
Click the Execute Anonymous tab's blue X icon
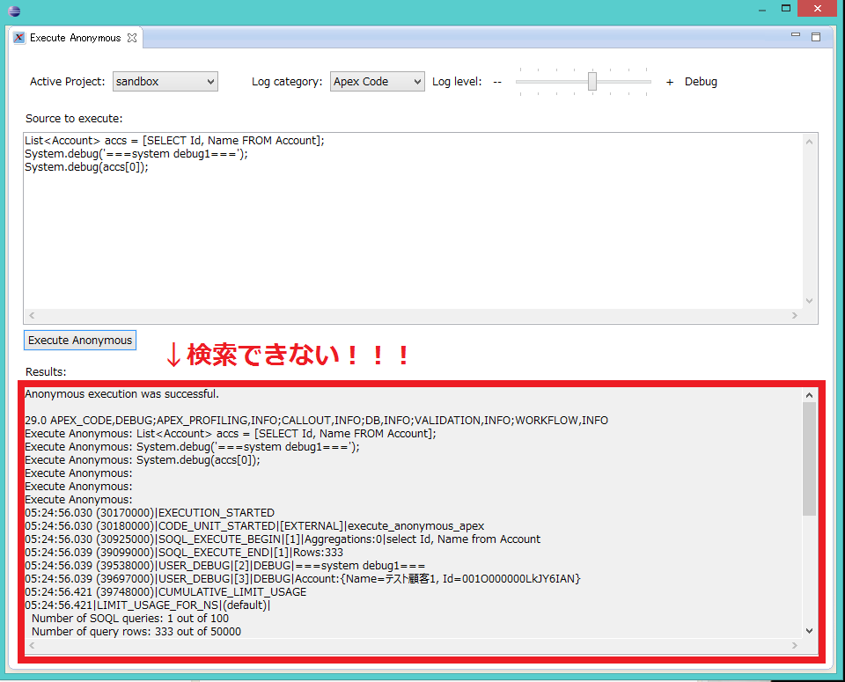pyautogui.click(x=18, y=38)
